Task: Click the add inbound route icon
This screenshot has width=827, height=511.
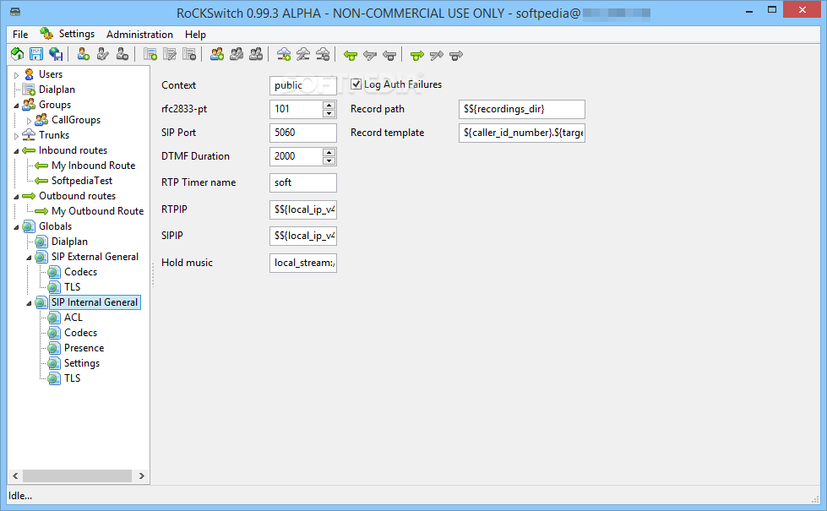Action: coord(351,55)
